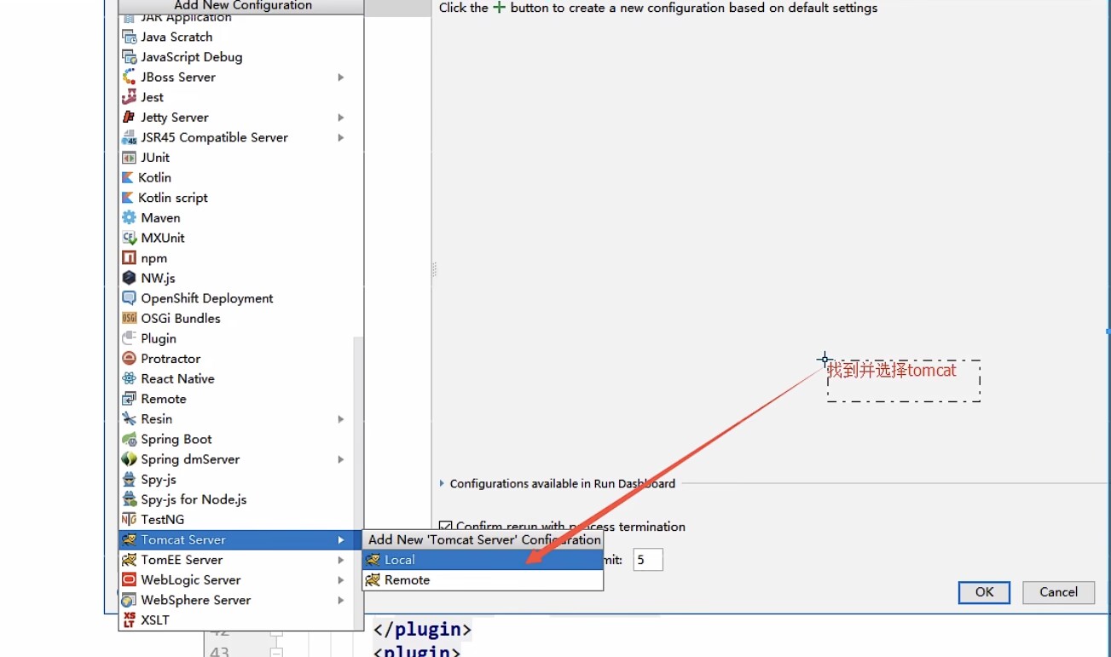Select the WebSphere Server entry
The width and height of the screenshot is (1111, 657).
235,600
